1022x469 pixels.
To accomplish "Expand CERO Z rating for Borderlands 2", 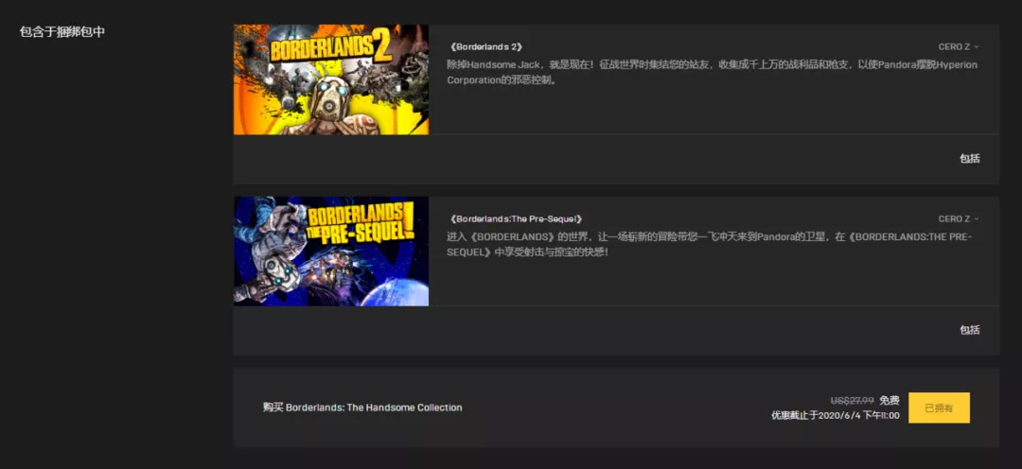I will pyautogui.click(x=959, y=47).
